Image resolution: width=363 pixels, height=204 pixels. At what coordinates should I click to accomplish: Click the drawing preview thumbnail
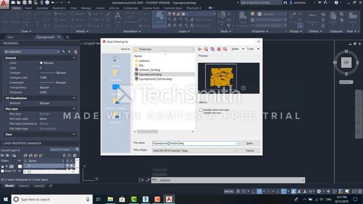[x=229, y=78]
